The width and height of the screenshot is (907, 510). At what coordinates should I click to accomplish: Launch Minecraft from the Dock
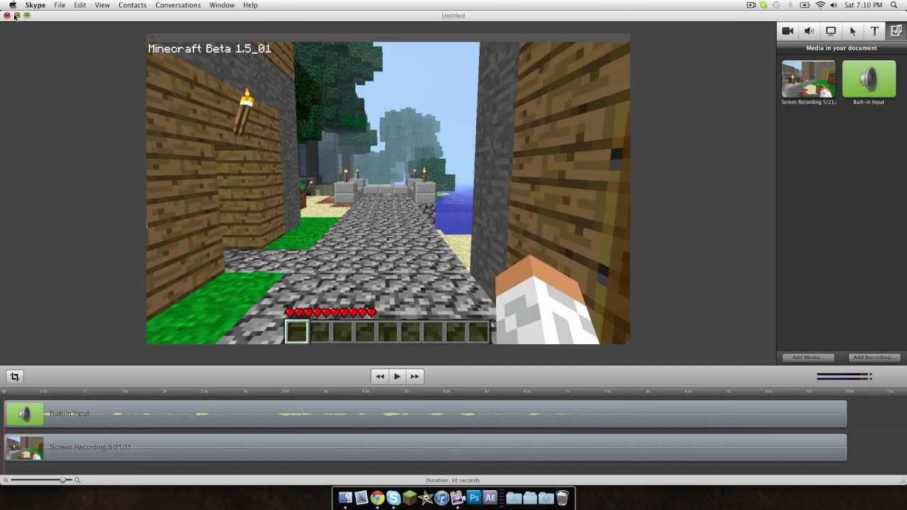(x=410, y=498)
